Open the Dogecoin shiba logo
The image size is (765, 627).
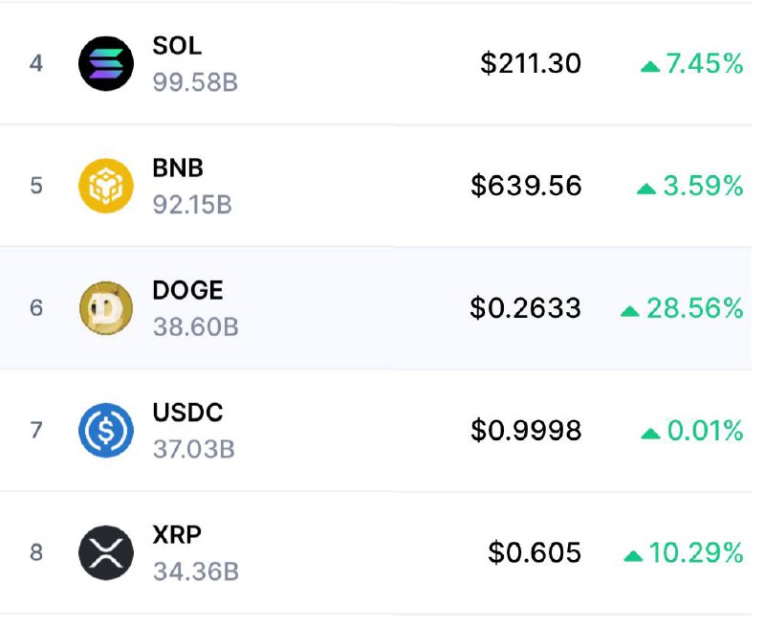click(x=106, y=308)
